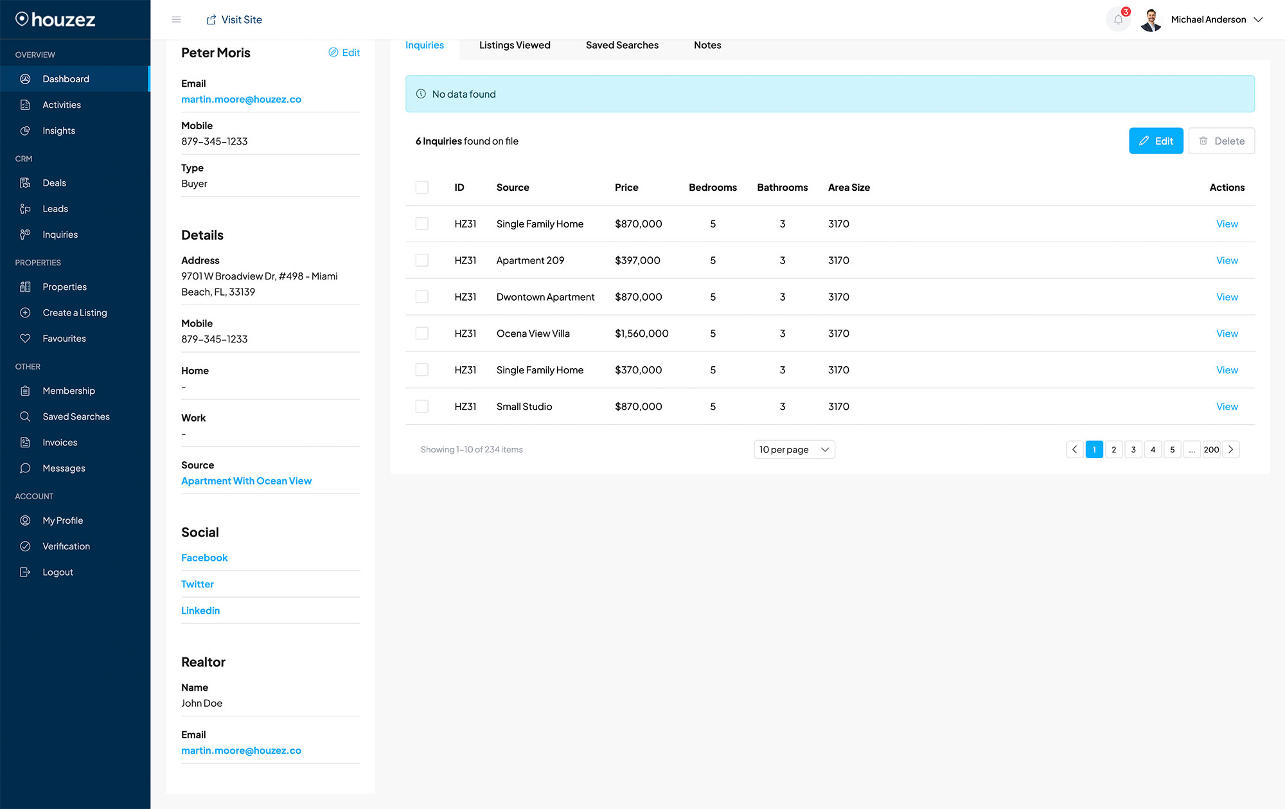Click the pagination ellipsis button

click(x=1192, y=450)
